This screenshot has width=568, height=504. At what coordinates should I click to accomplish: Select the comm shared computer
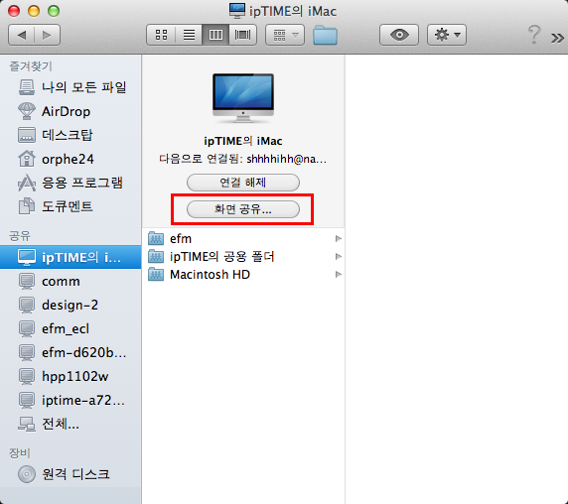coord(71,281)
